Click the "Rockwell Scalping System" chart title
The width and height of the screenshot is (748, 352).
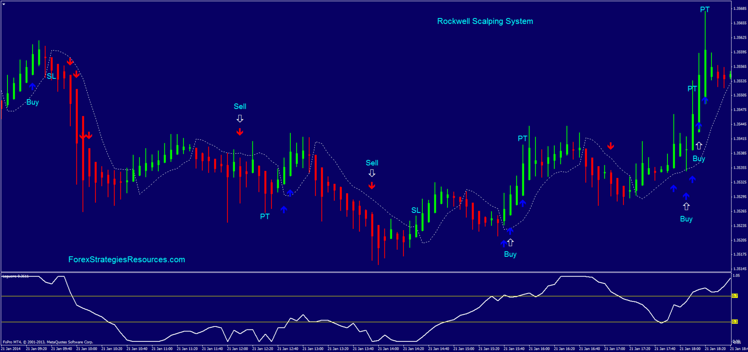click(x=485, y=21)
